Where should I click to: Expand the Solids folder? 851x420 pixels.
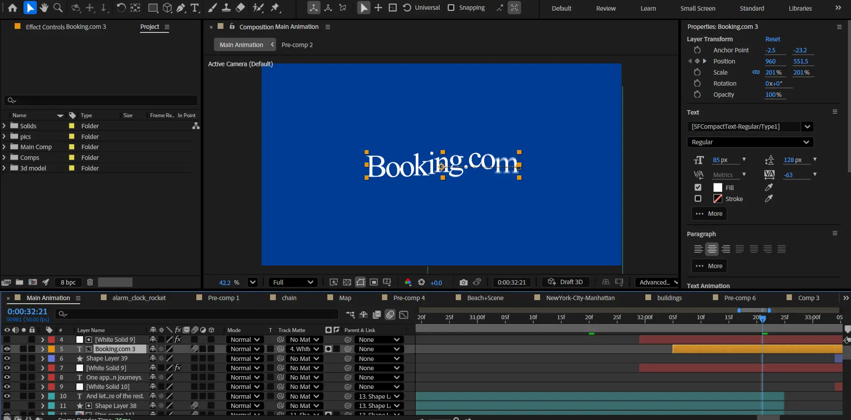4,126
